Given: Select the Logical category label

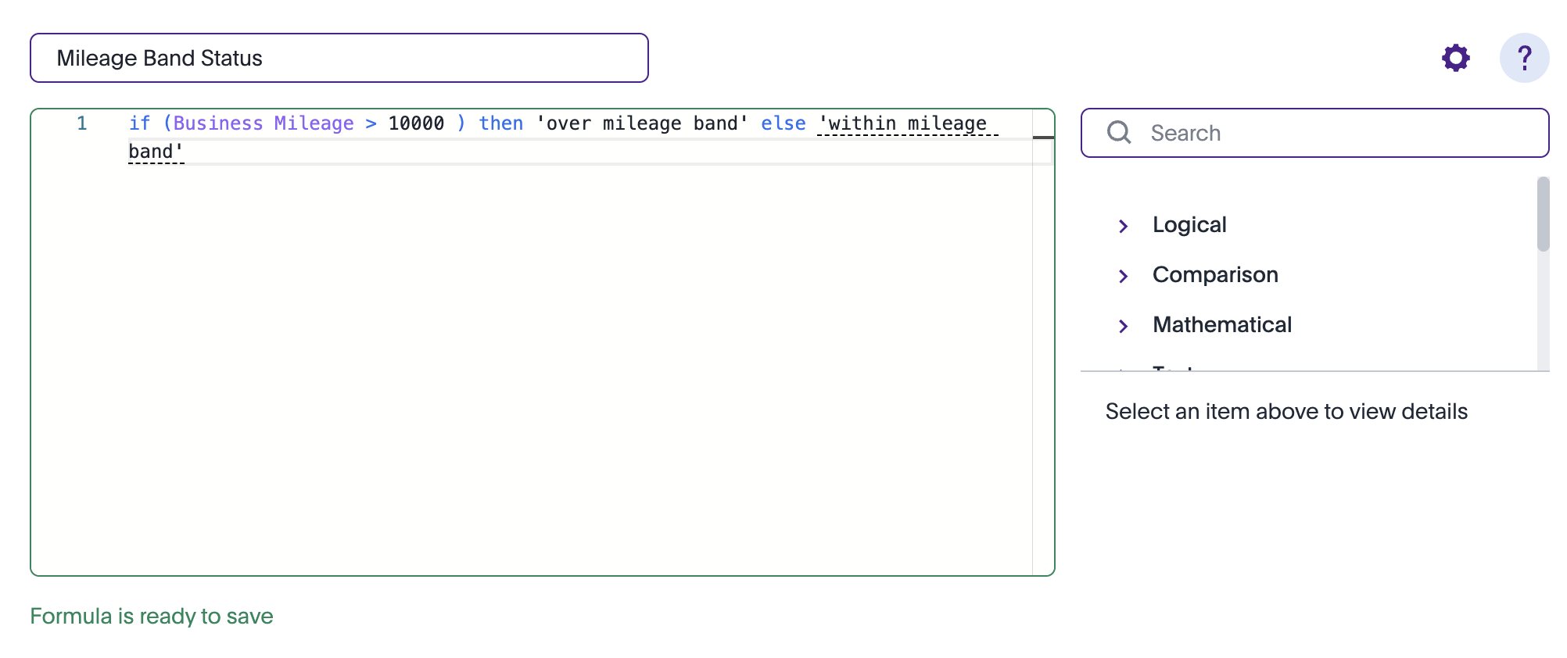Looking at the screenshot, I should pos(1189,225).
